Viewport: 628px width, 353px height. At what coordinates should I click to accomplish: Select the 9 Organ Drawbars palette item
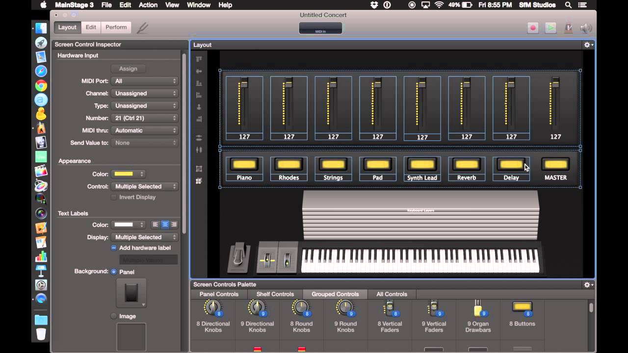[x=478, y=316]
